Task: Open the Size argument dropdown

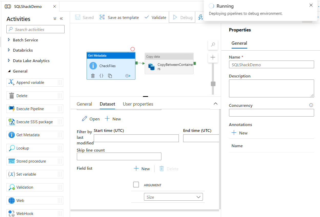Action: [173, 197]
